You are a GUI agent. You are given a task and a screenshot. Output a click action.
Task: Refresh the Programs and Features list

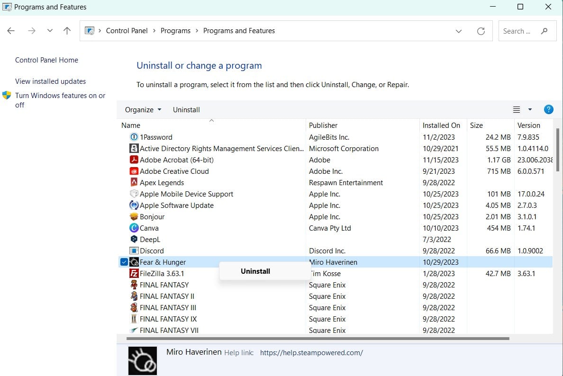tap(481, 31)
